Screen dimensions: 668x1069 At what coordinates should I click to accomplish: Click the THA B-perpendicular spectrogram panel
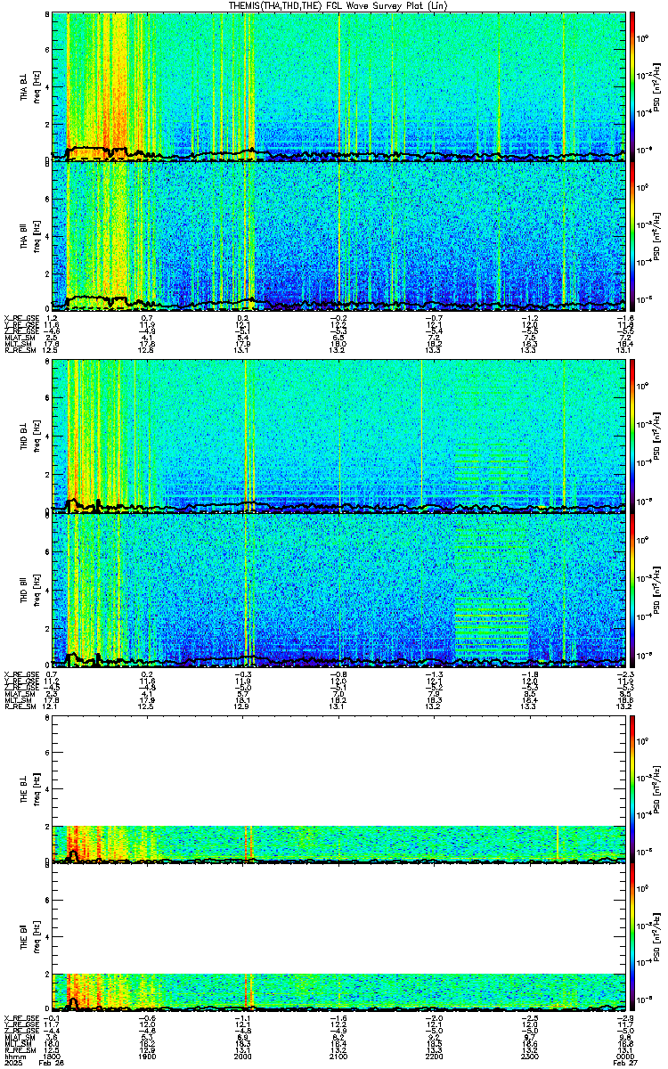(x=338, y=86)
